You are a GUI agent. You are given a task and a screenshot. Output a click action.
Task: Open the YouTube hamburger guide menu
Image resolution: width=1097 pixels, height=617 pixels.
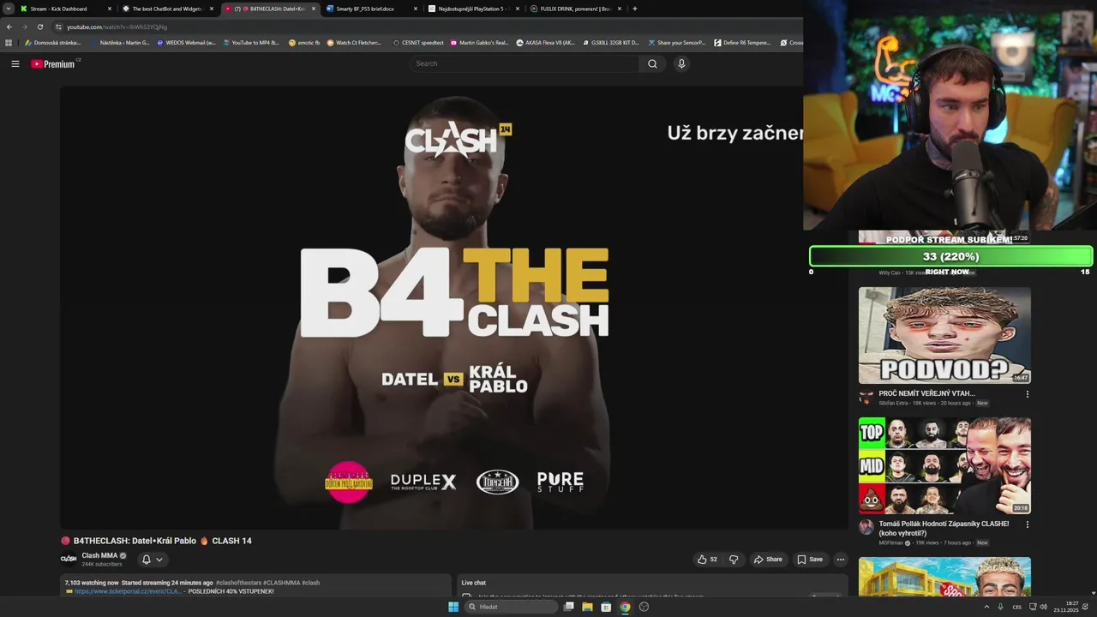click(x=15, y=63)
